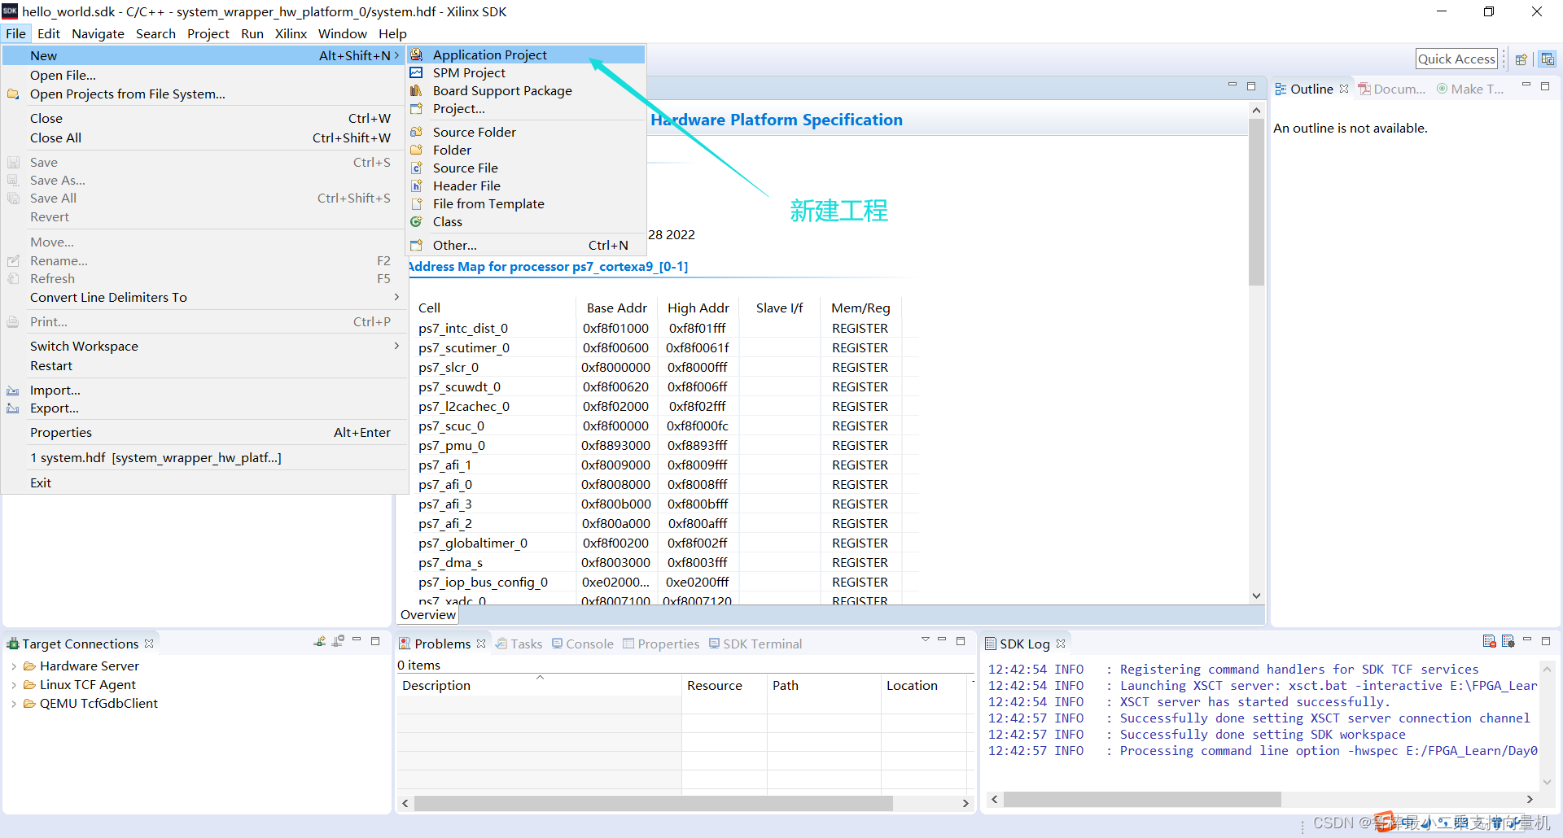Minimize the editor area
The height and width of the screenshot is (838, 1563).
[x=1232, y=85]
